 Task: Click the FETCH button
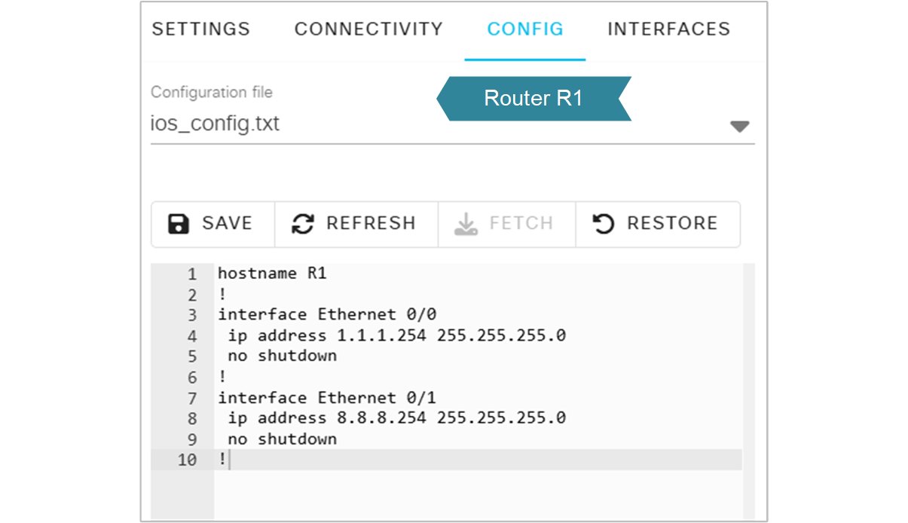(x=507, y=224)
